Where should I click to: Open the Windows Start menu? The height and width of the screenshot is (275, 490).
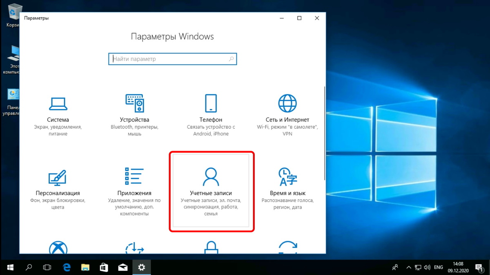pos(10,267)
